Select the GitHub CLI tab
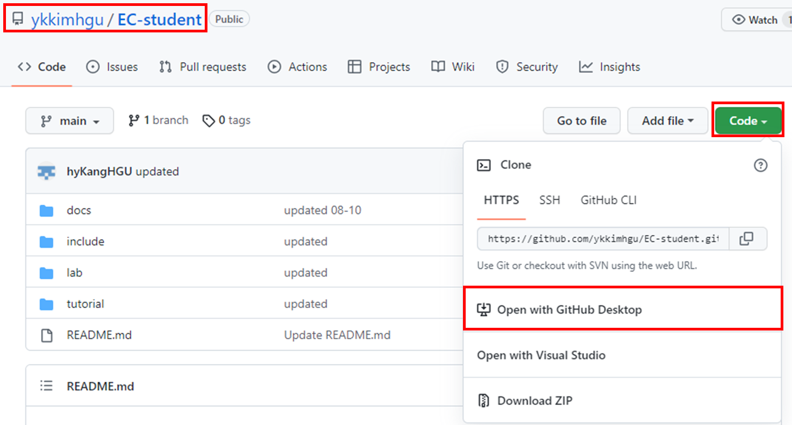Image resolution: width=792 pixels, height=425 pixels. 608,200
